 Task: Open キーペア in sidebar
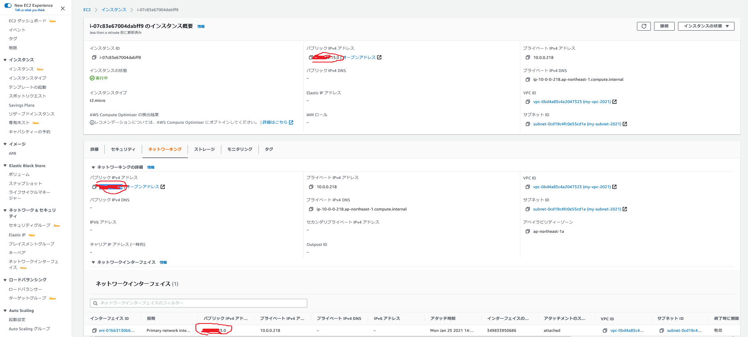[17, 253]
